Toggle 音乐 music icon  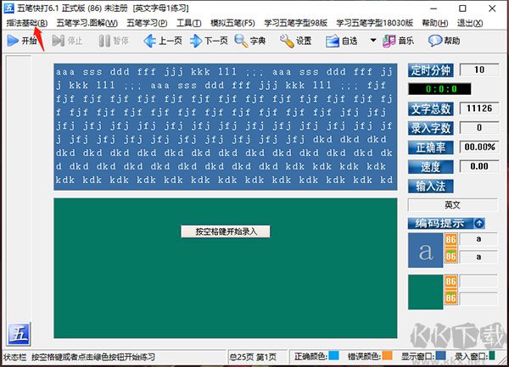389,41
